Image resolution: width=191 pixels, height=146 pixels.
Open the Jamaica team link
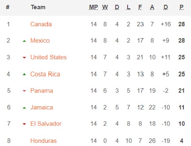pos(42,107)
